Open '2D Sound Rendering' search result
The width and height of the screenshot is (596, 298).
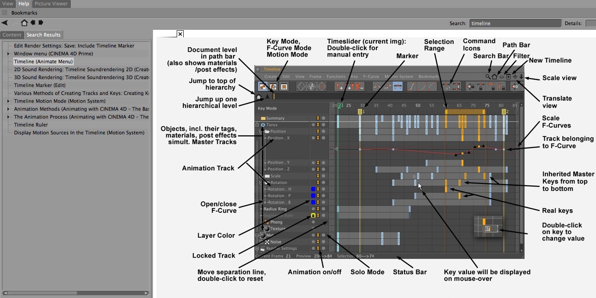coord(81,69)
